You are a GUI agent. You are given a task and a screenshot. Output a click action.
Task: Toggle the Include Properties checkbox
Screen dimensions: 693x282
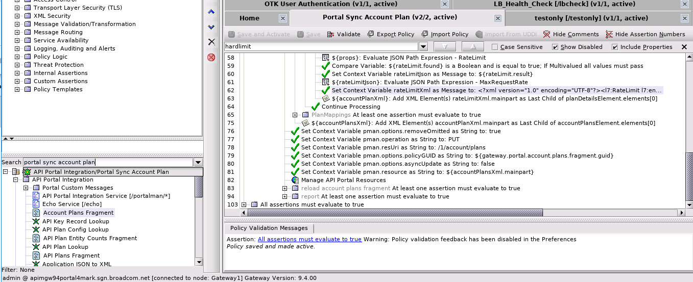pos(614,47)
